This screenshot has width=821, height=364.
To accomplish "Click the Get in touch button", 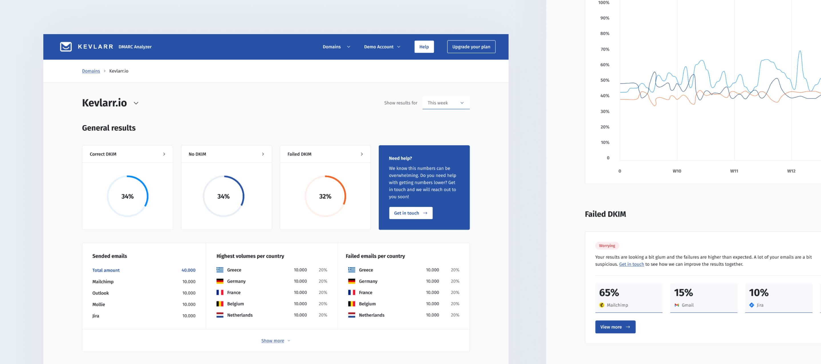I will (x=410, y=213).
